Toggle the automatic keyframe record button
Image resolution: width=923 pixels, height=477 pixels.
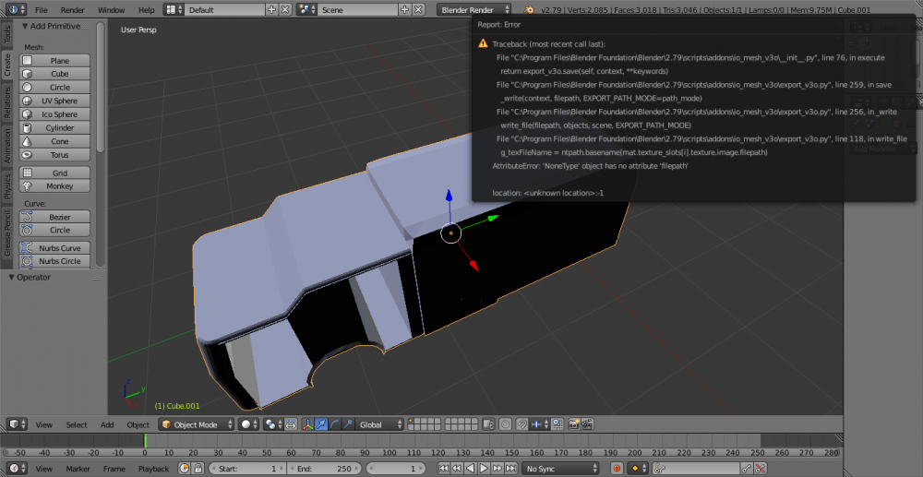[617, 469]
